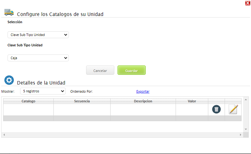This screenshot has width=251, height=154.
Task: Click the table's vertical scroll down arrow
Action: [246, 129]
